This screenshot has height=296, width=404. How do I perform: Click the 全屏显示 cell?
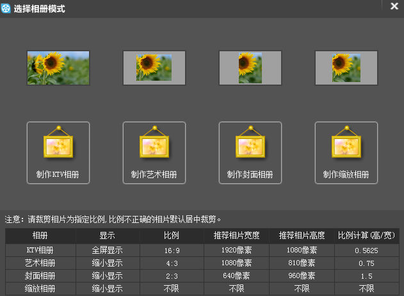coord(108,250)
